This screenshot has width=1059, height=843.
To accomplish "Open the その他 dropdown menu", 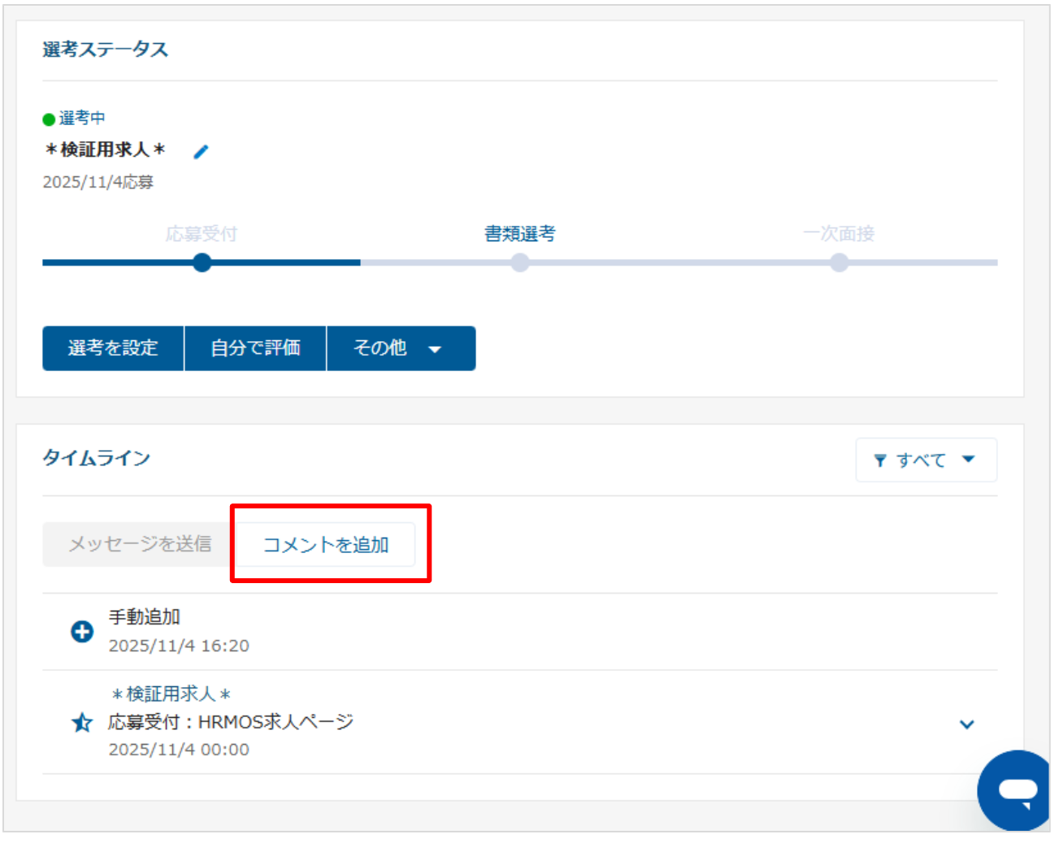I will click(x=401, y=348).
